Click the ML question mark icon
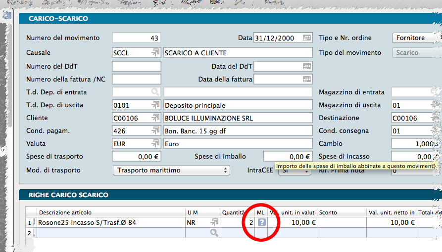This screenshot has height=252, width=442. (261, 223)
